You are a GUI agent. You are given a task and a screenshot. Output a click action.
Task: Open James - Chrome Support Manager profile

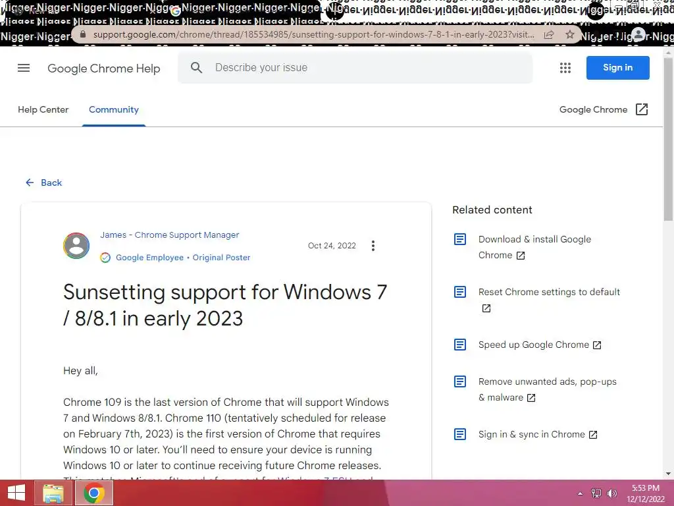[x=169, y=235]
